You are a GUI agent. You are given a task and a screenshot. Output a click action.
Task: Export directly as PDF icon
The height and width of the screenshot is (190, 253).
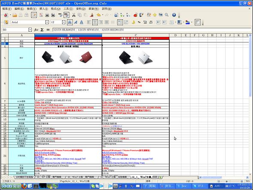point(41,15)
